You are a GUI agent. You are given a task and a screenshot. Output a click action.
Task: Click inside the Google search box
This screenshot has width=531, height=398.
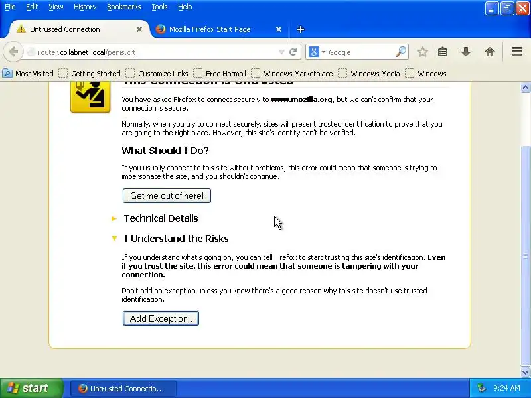pyautogui.click(x=360, y=52)
